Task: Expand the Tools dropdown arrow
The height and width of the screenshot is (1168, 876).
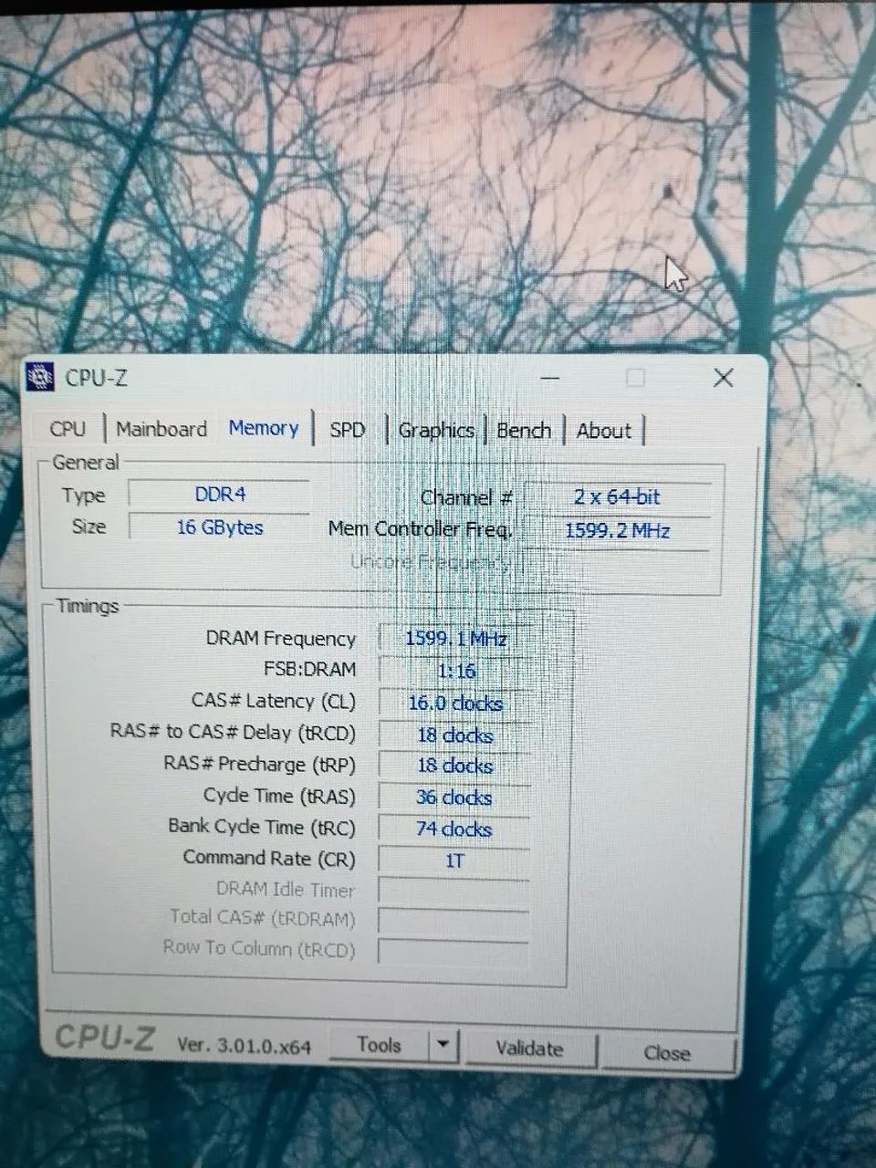Action: [x=443, y=1045]
